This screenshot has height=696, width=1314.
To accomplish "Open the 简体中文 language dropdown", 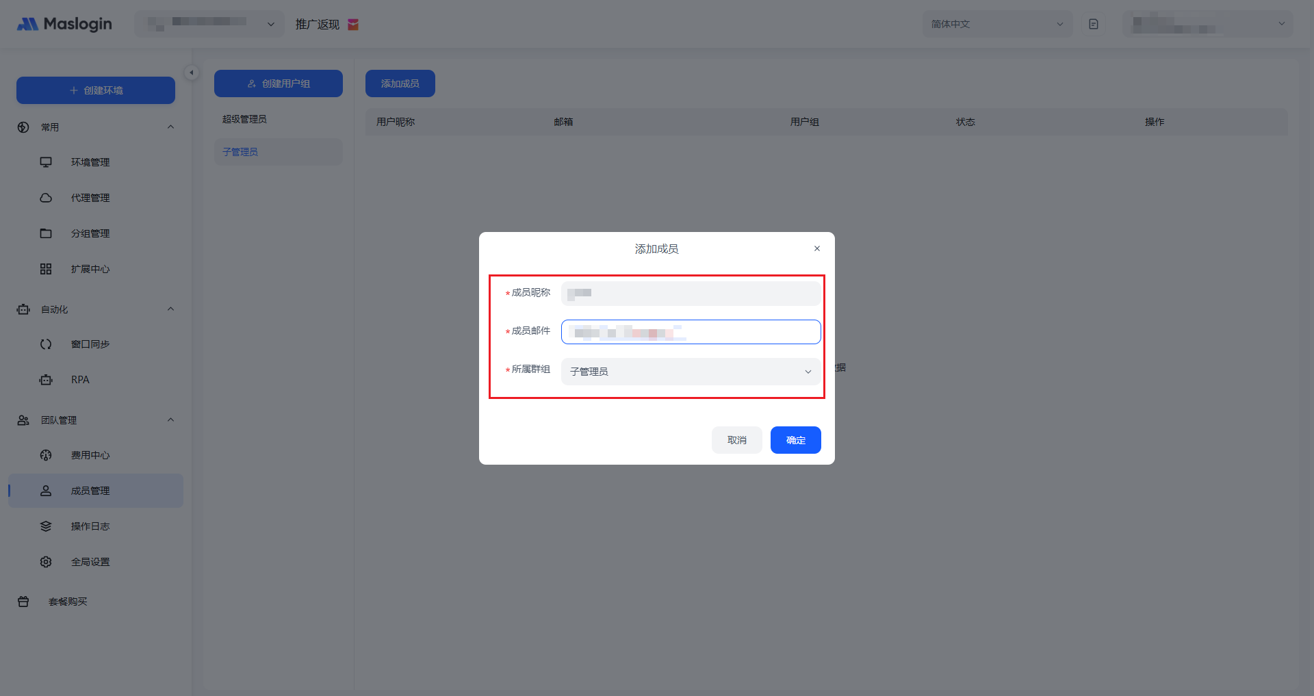I will tap(996, 24).
